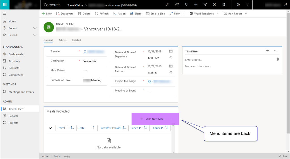Open the Settings gear icon

pos(238,5)
